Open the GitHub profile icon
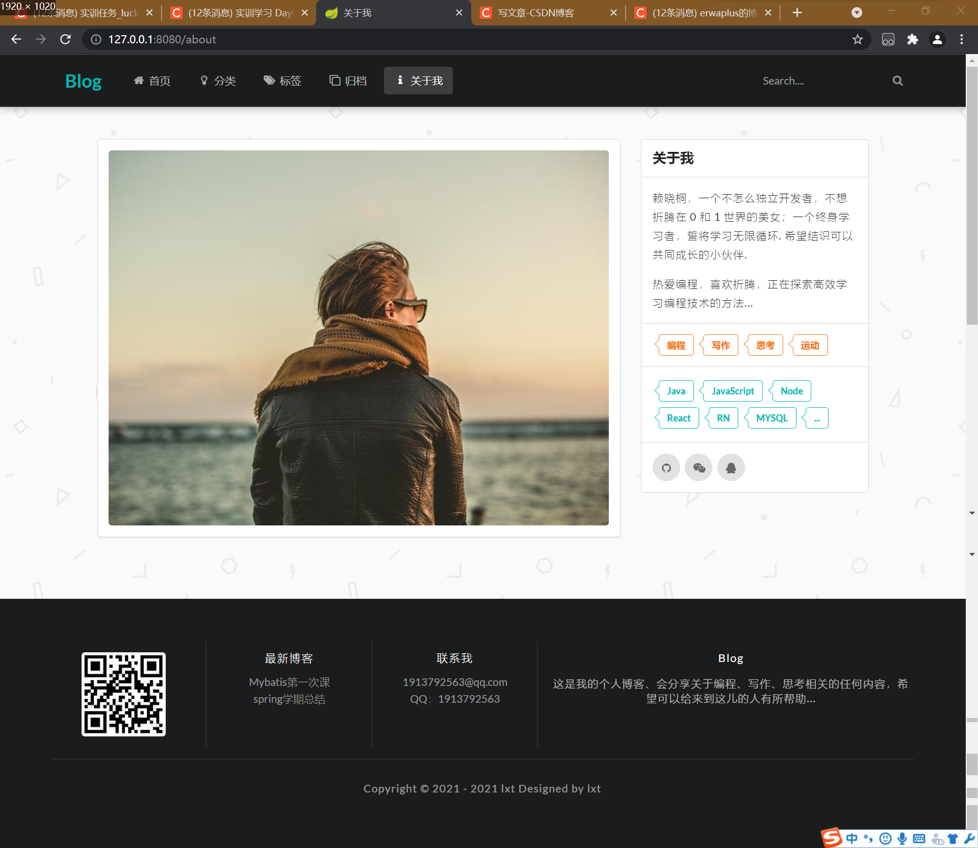The image size is (978, 848). [x=666, y=467]
